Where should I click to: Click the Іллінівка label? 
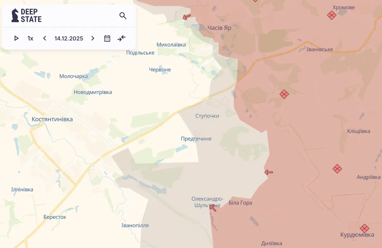click(x=22, y=190)
